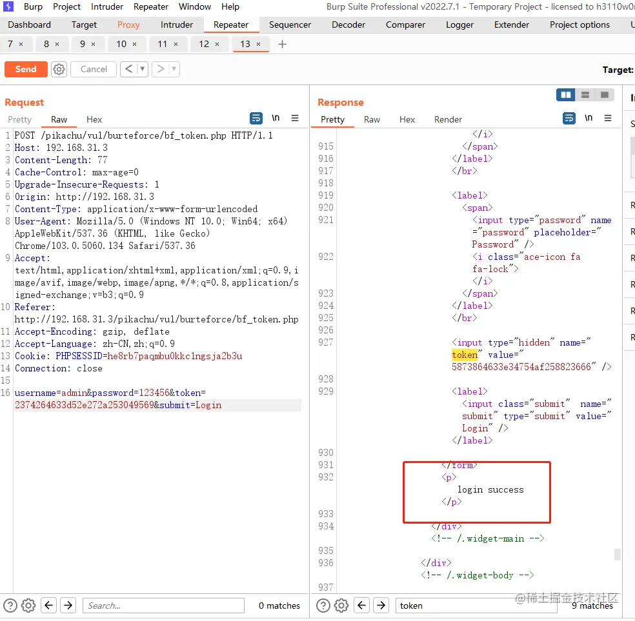The width and height of the screenshot is (635, 621).
Task: Open the Burp menu
Action: click(x=33, y=7)
